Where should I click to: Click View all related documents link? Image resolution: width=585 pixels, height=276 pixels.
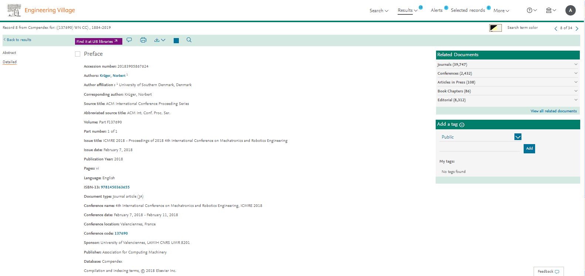(x=554, y=111)
